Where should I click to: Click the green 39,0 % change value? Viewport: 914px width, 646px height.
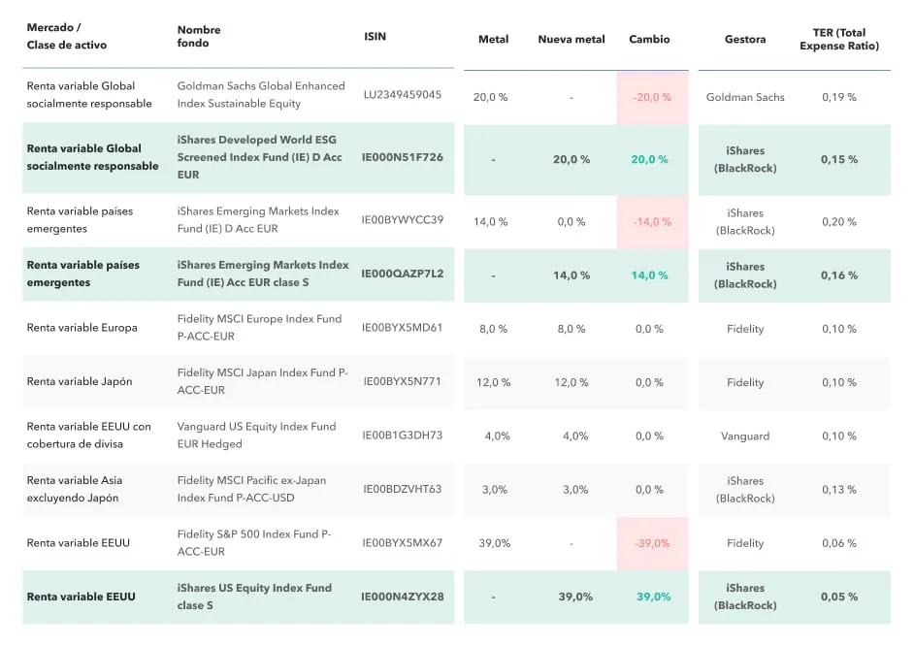tap(653, 597)
